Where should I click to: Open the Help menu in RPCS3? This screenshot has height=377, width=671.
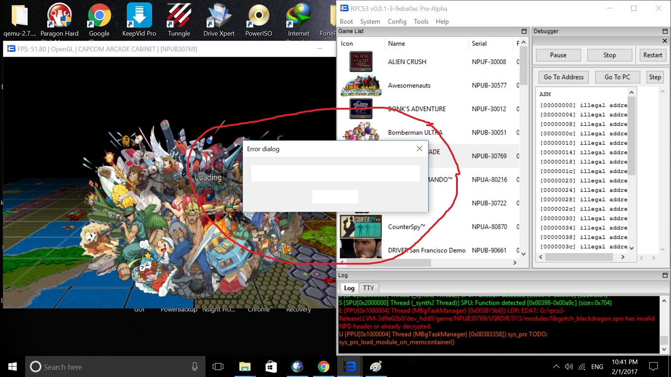tap(442, 21)
